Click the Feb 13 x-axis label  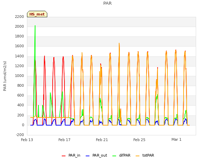tap(27, 140)
